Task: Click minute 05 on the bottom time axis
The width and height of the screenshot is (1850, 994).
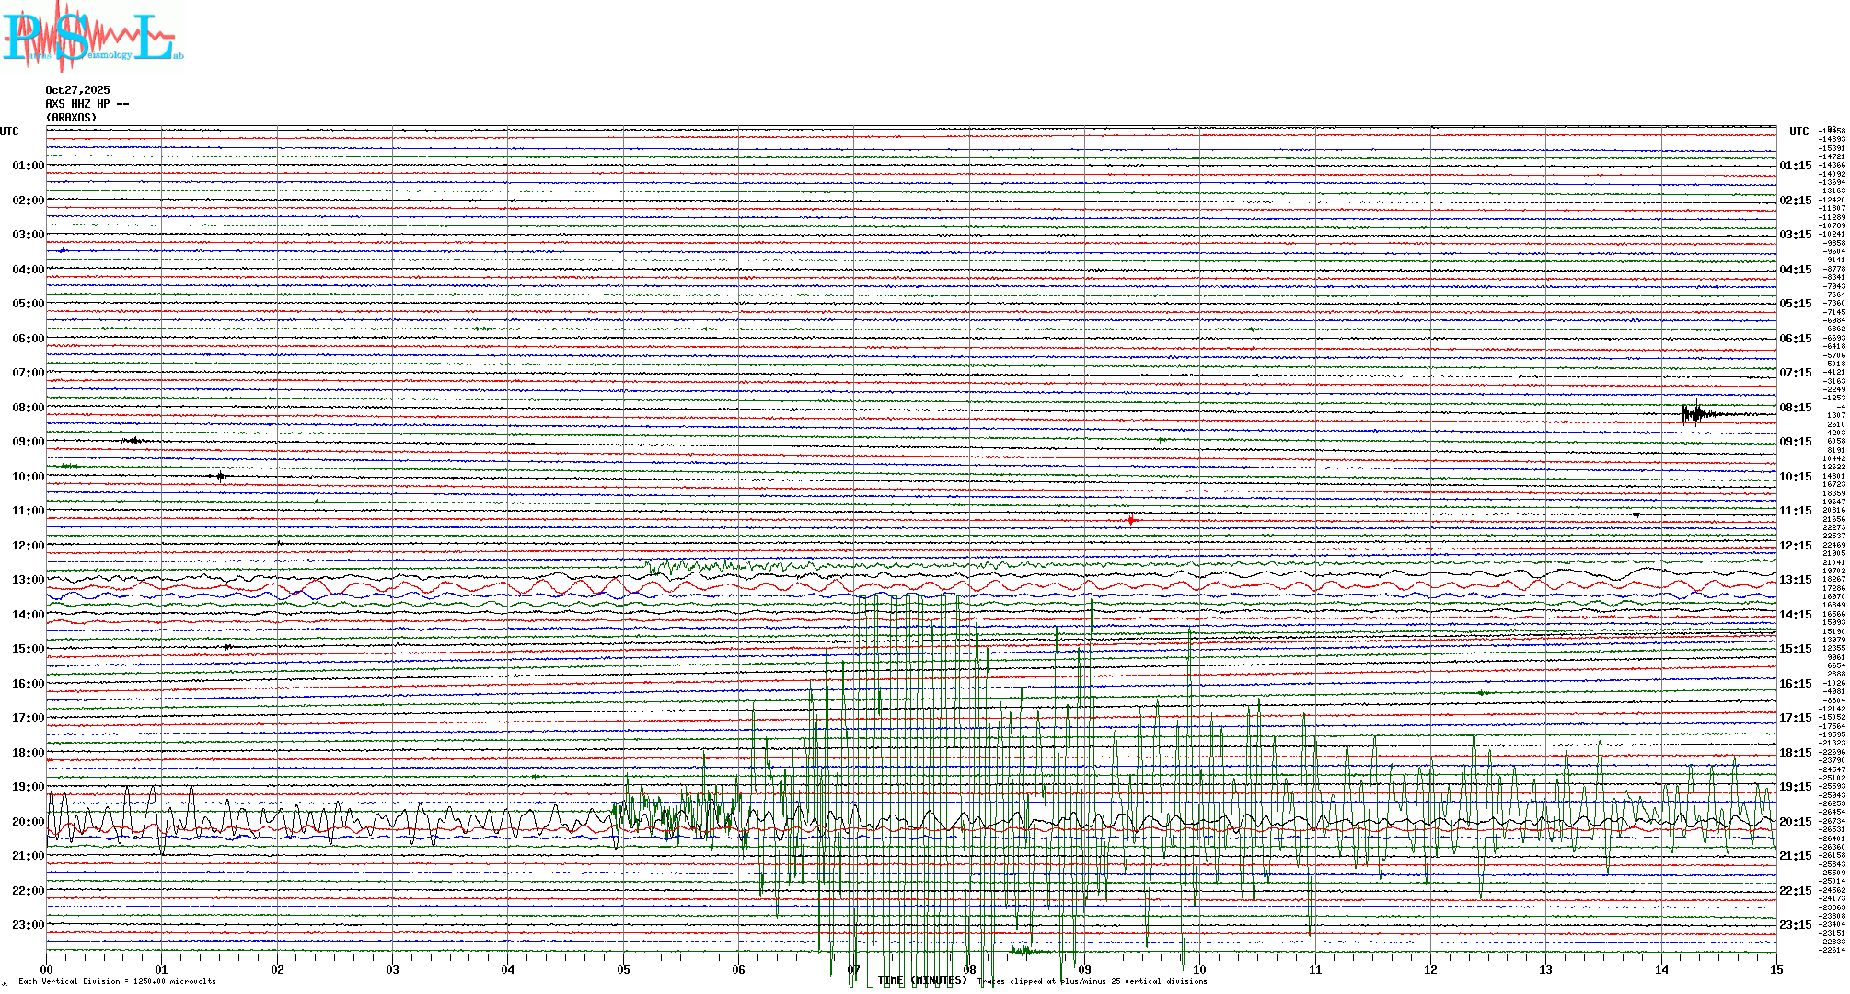Action: (623, 969)
